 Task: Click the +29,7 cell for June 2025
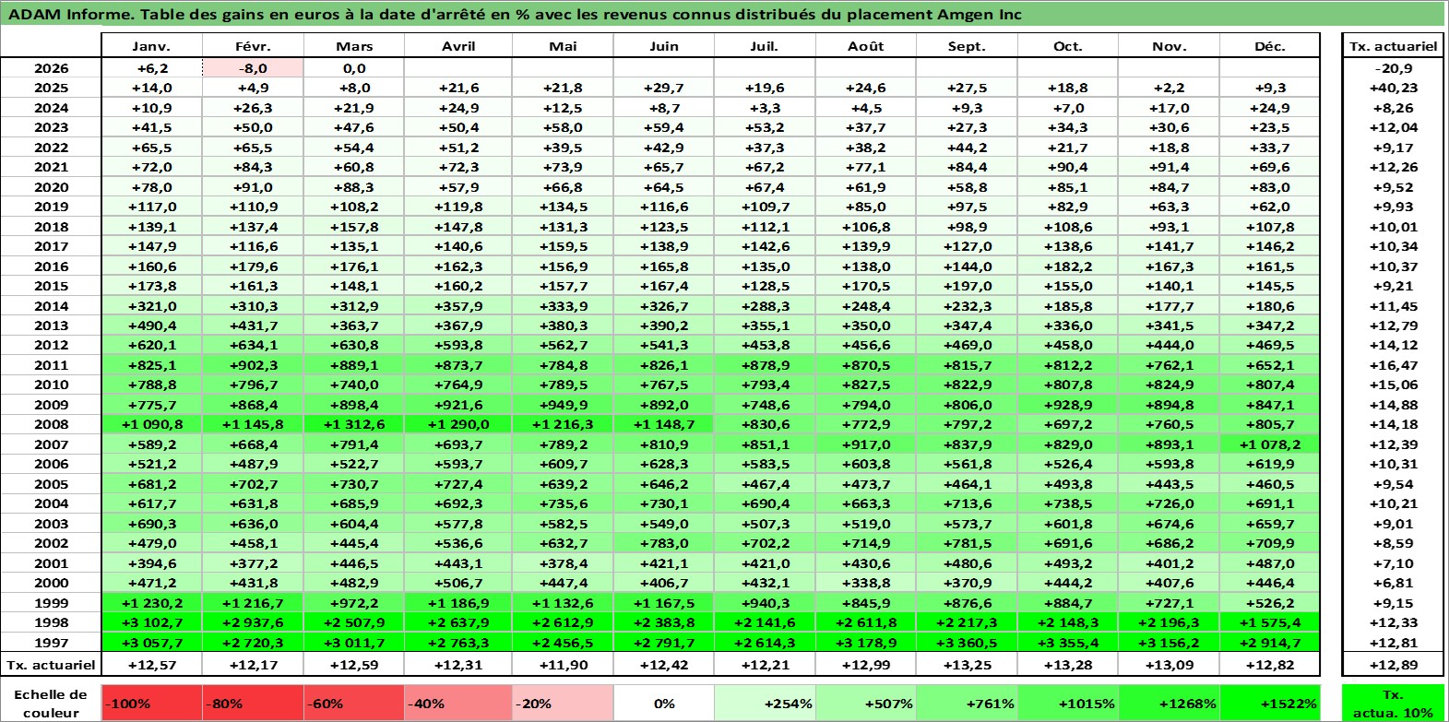[664, 88]
